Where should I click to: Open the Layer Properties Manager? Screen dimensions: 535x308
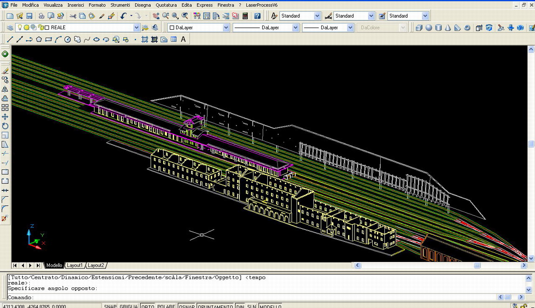pos(10,28)
